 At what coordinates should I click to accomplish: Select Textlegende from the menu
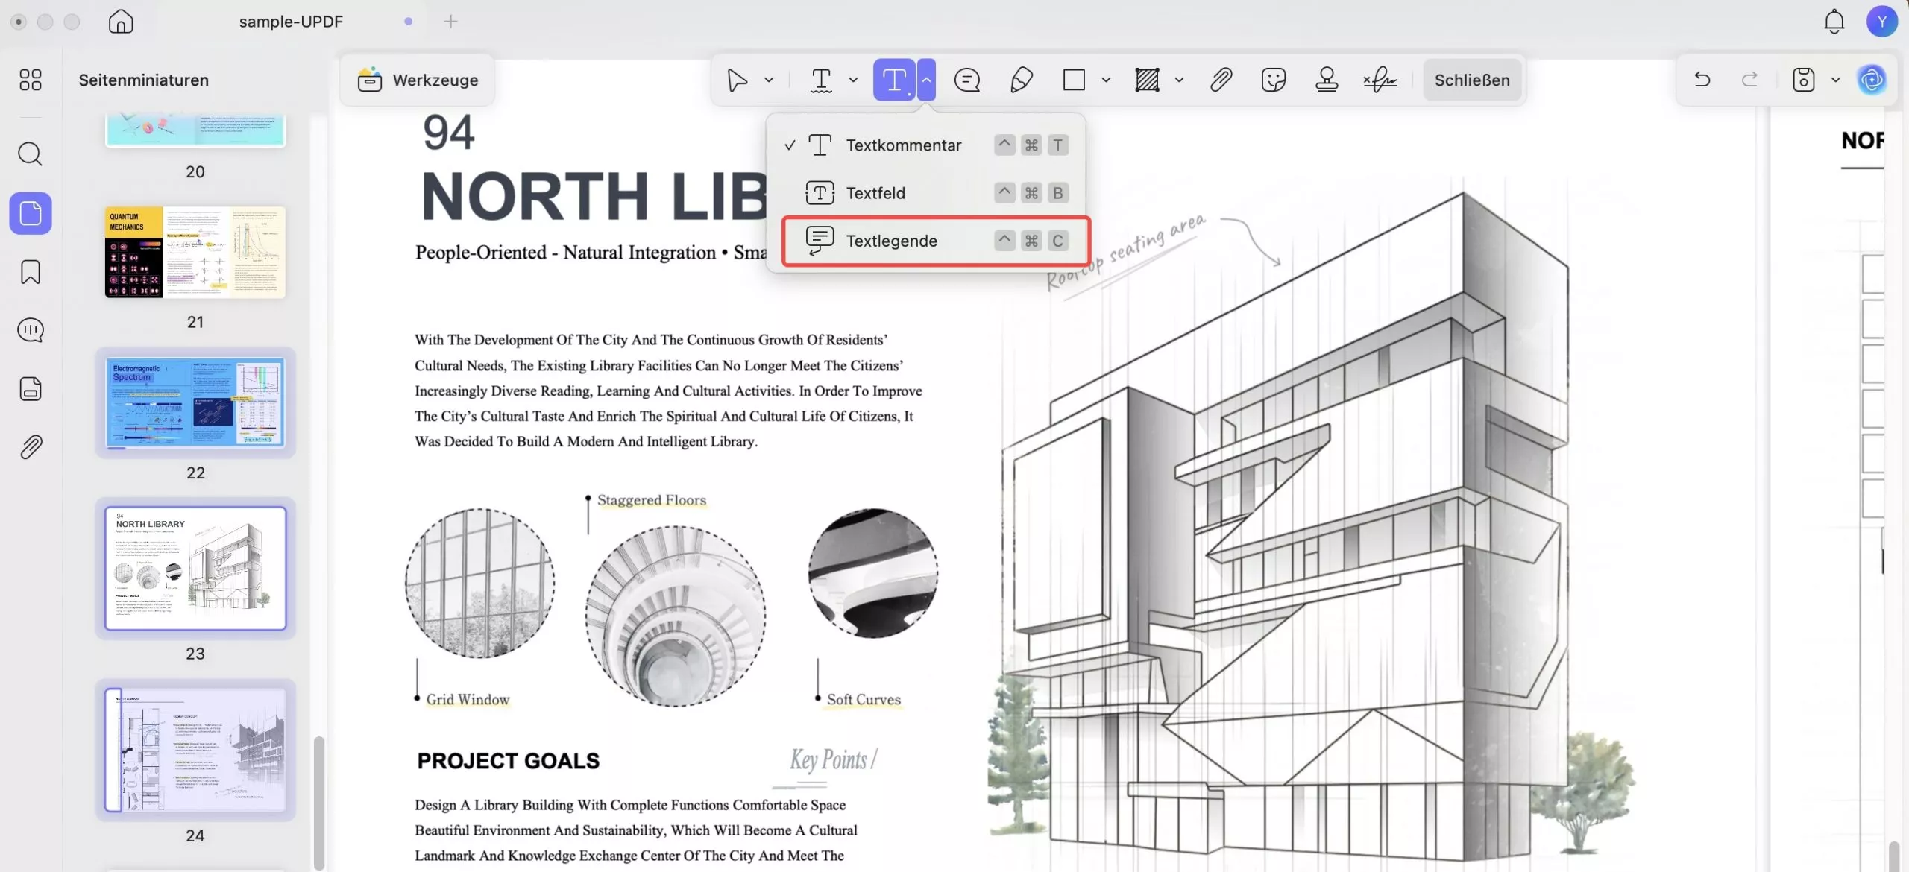coord(891,241)
